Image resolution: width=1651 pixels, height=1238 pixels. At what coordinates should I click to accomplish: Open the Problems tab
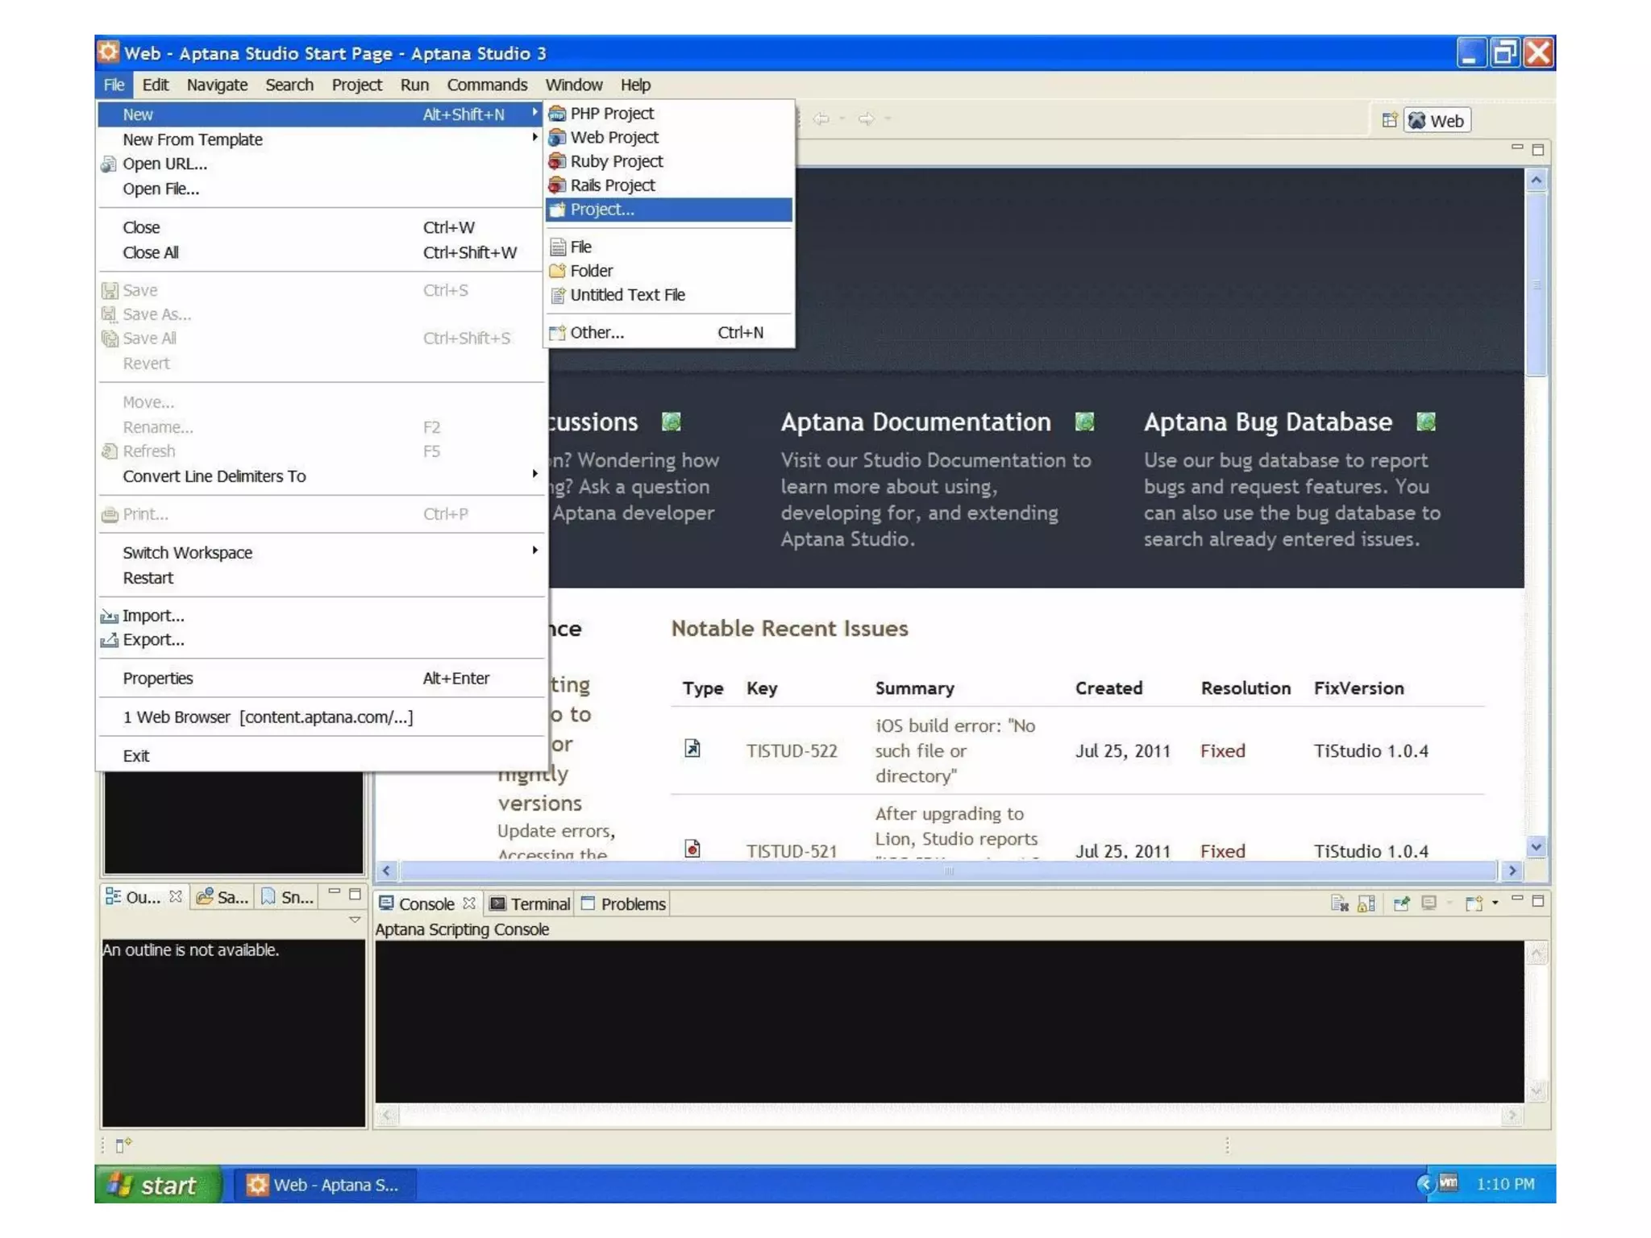tap(624, 904)
